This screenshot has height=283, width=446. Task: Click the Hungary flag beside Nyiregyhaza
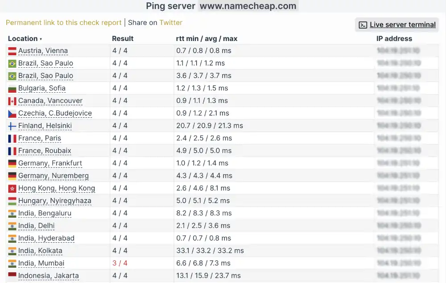(x=12, y=201)
